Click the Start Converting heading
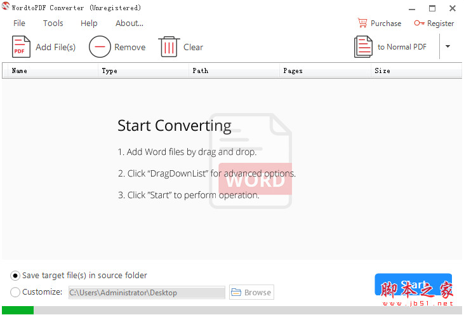Image resolution: width=464 pixels, height=315 pixels. pyautogui.click(x=175, y=126)
